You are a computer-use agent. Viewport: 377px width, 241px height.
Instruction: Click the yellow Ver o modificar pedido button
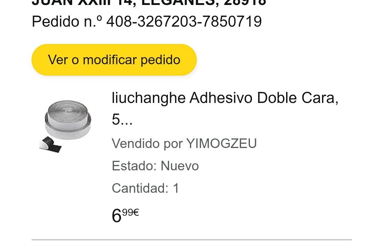(x=114, y=60)
